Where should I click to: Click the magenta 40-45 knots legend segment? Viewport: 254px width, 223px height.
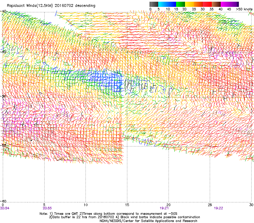[x=225, y=4]
